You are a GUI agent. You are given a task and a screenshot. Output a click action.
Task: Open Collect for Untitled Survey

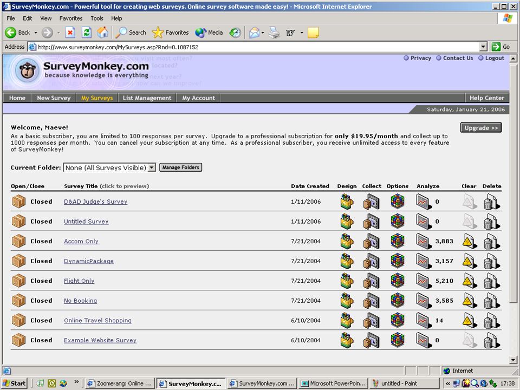point(372,222)
